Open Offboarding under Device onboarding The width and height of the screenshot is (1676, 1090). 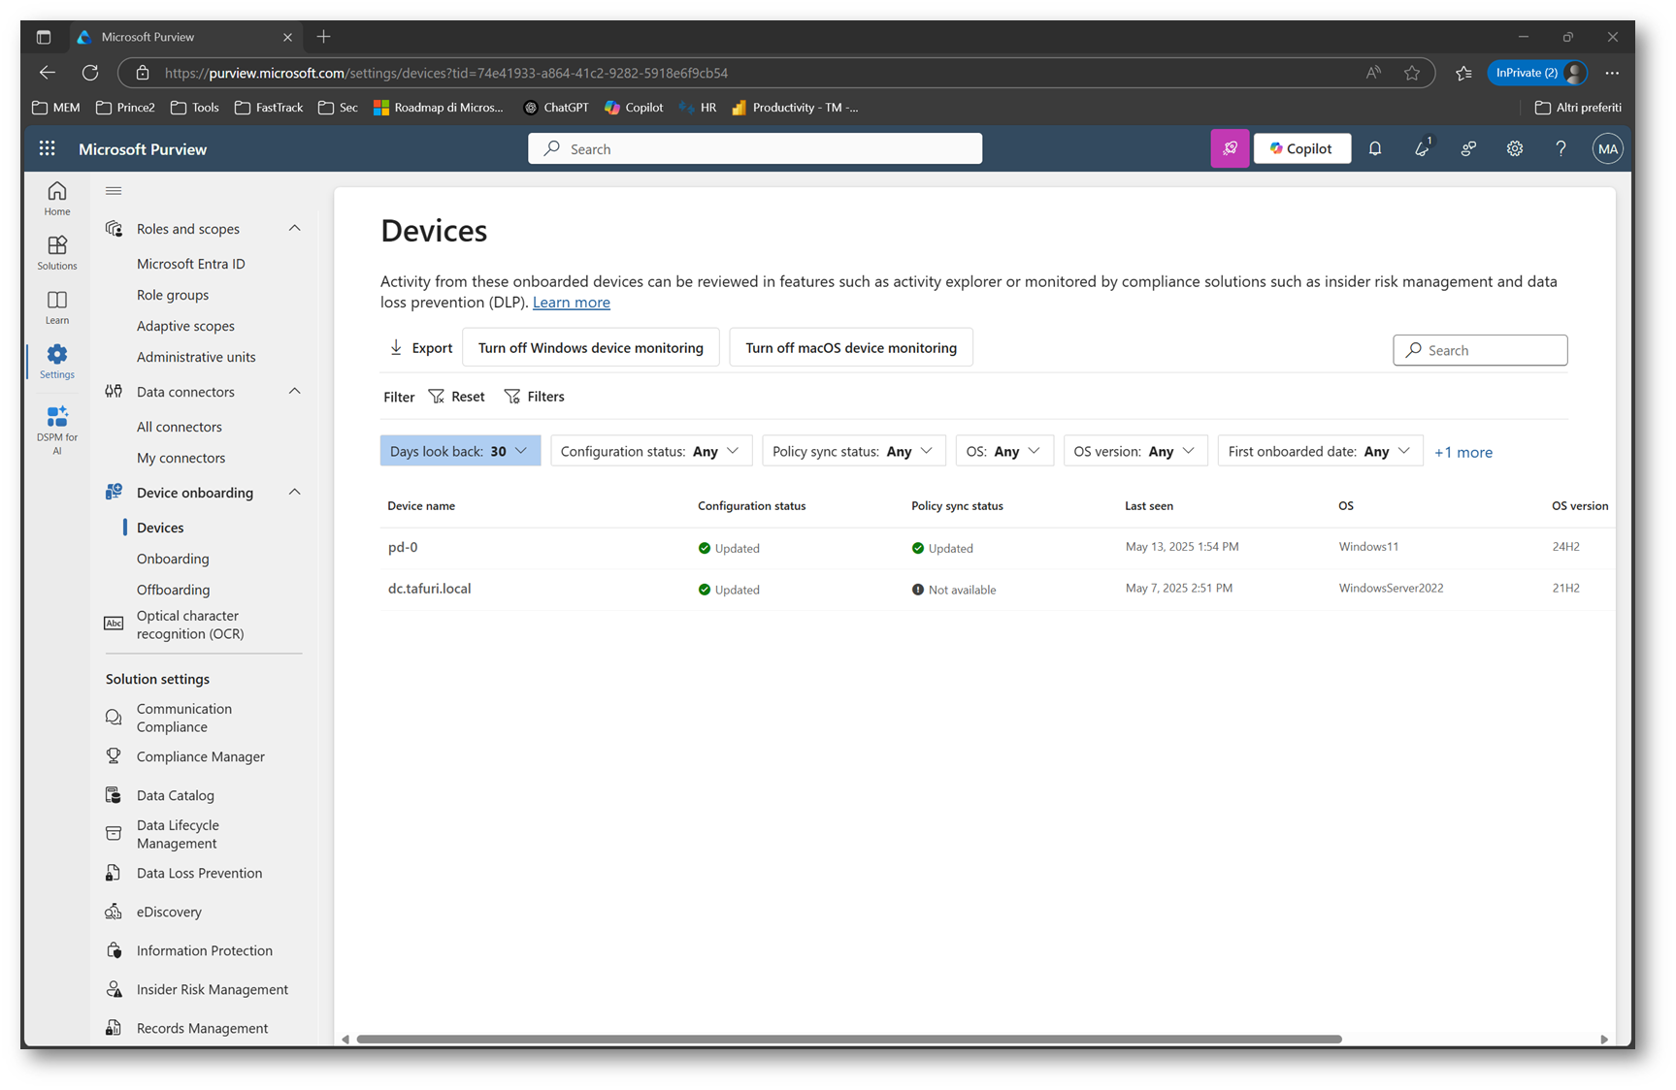tap(173, 590)
